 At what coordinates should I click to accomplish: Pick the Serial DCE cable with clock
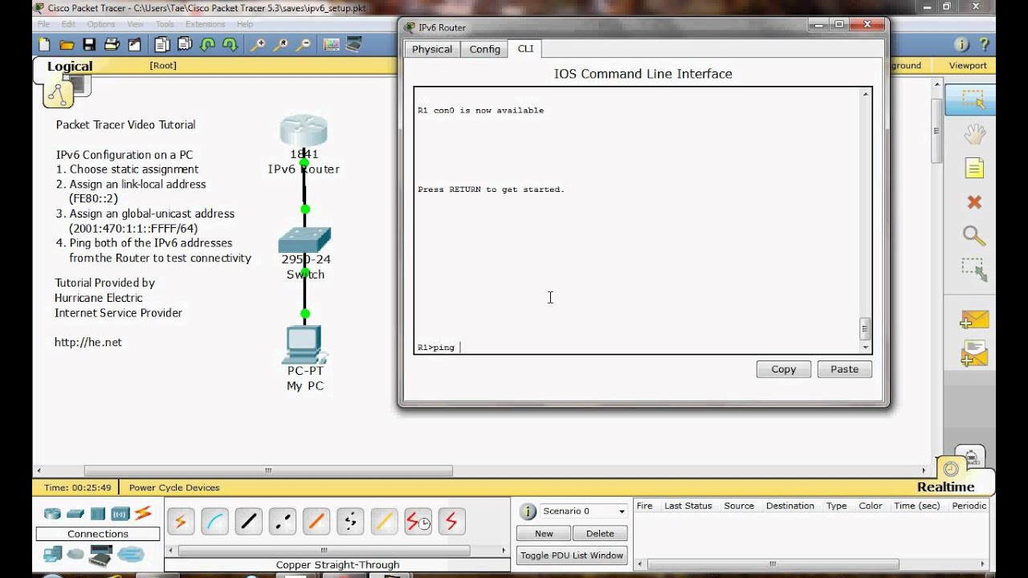coord(418,522)
